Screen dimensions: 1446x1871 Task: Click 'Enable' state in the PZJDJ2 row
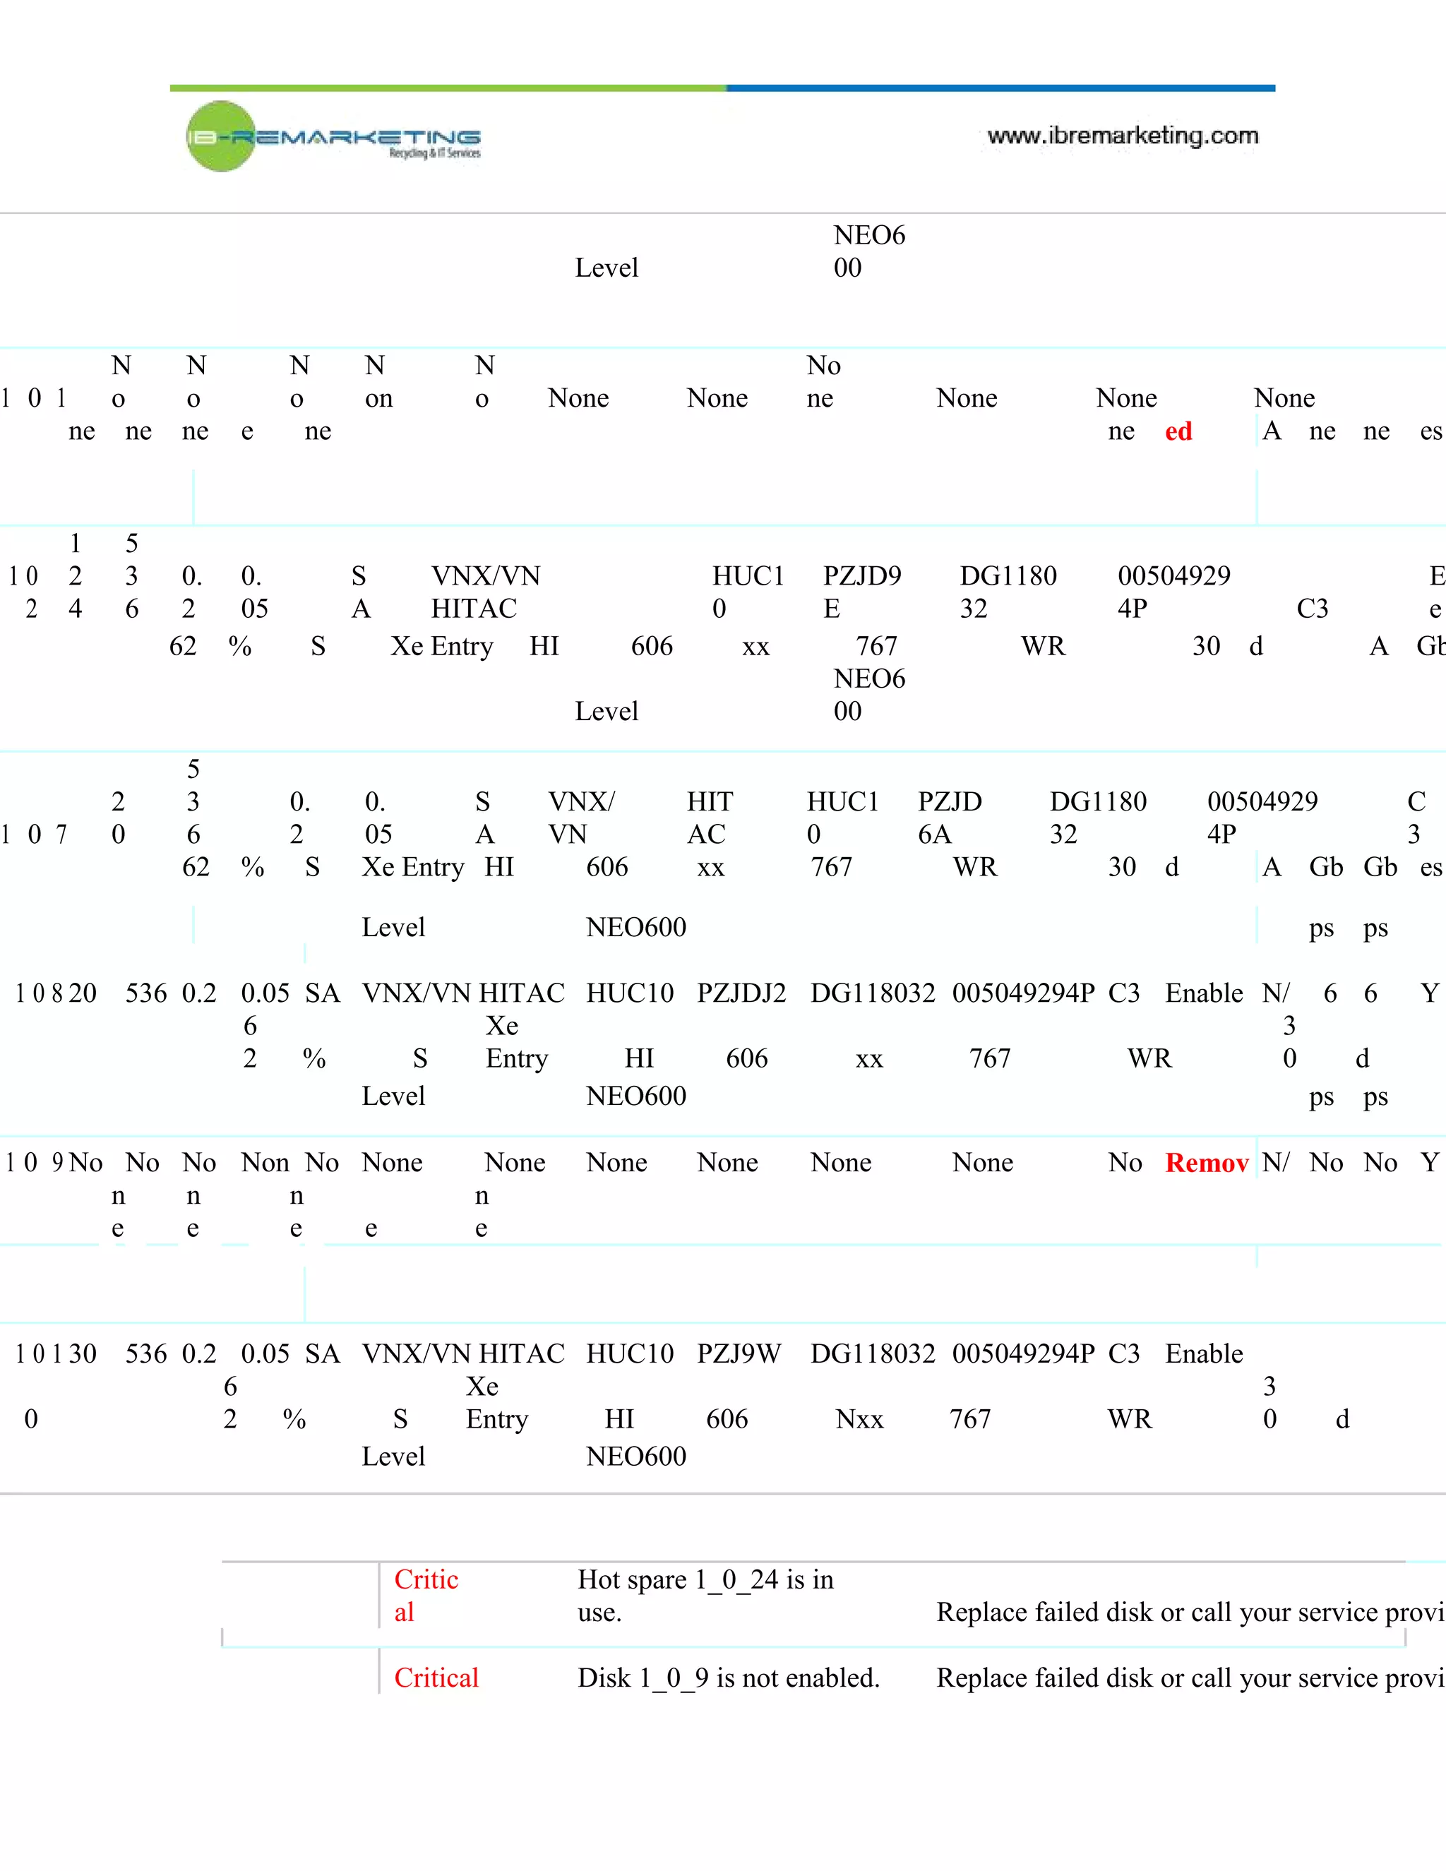click(x=1204, y=993)
